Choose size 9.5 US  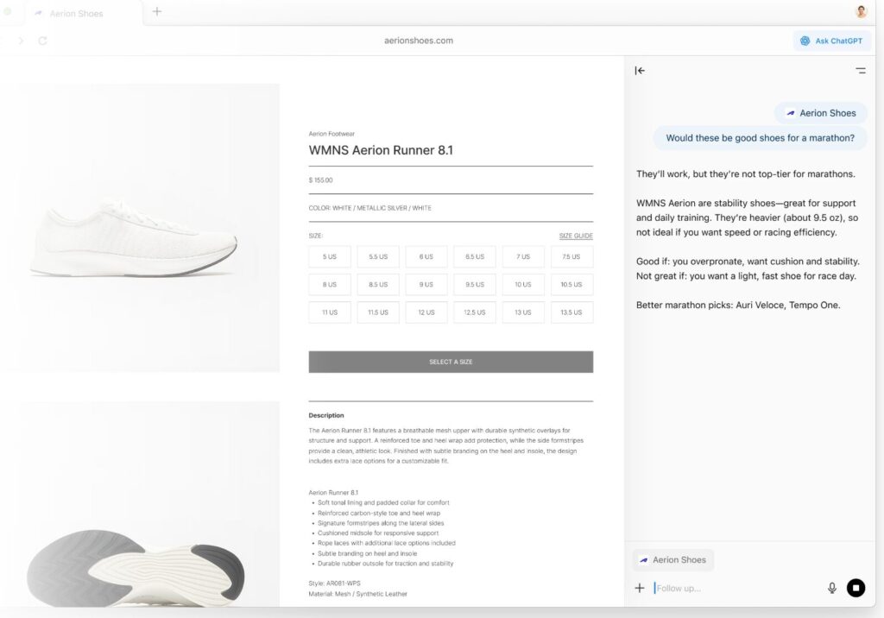pos(475,285)
